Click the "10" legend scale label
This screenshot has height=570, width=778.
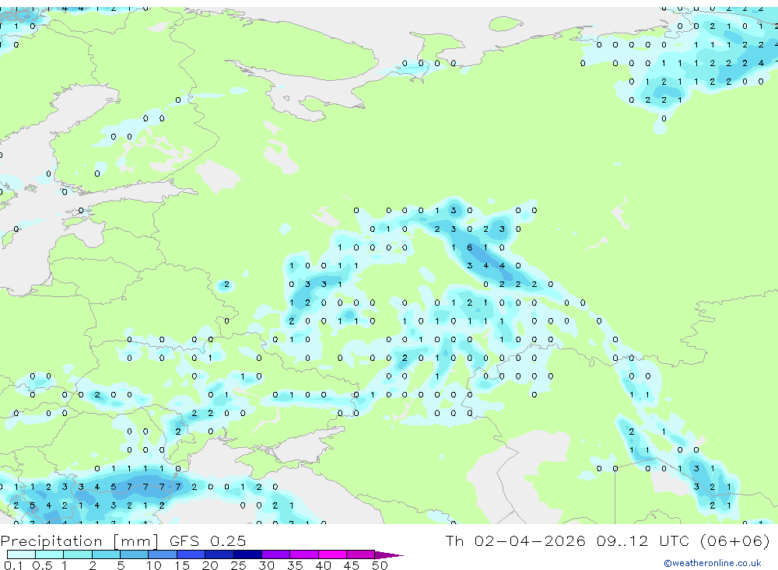coord(154,565)
